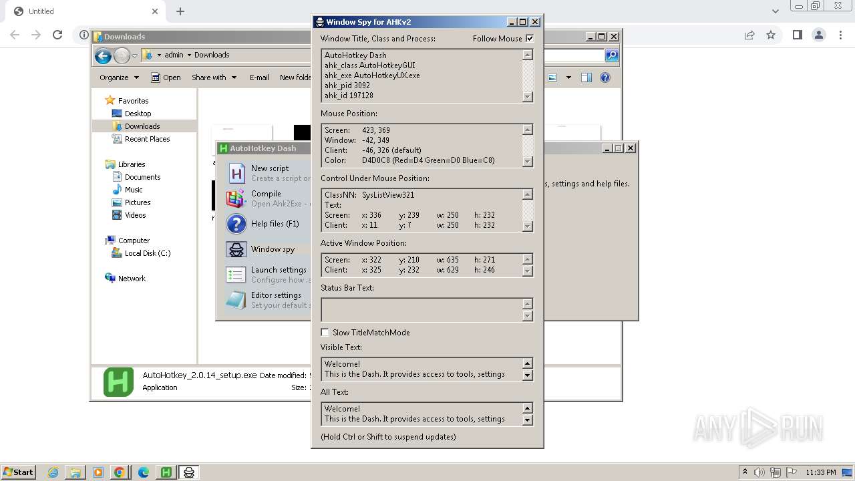The height and width of the screenshot is (481, 855).
Task: Click the Compile icon in AutoHotkey Dash
Action: (236, 198)
